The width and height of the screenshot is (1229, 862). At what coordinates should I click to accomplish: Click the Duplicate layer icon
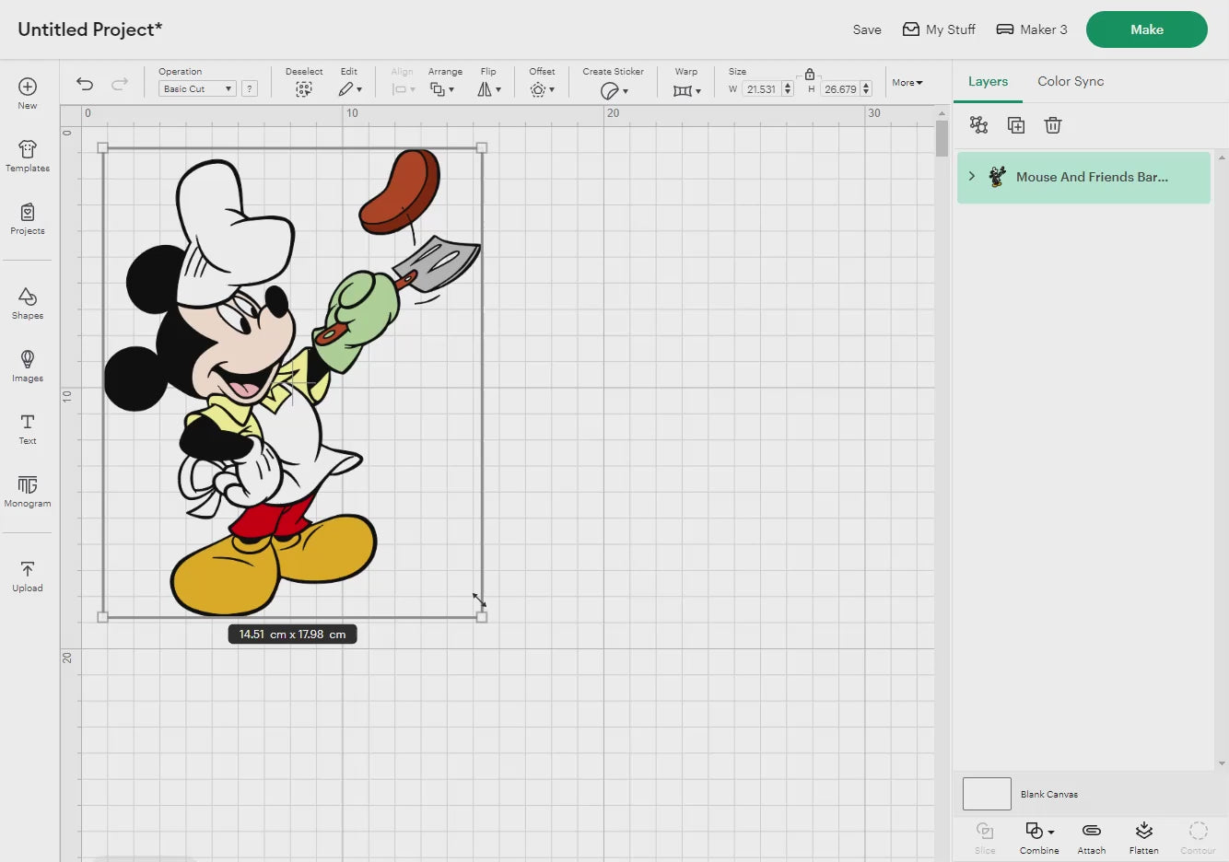pos(1016,124)
